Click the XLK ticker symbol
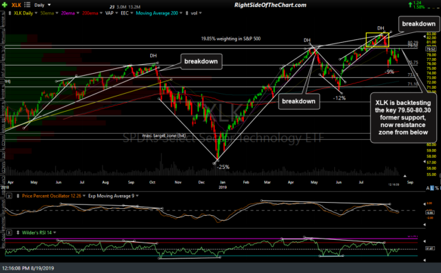Image resolution: width=441 pixels, height=273 pixels. (x=17, y=5)
